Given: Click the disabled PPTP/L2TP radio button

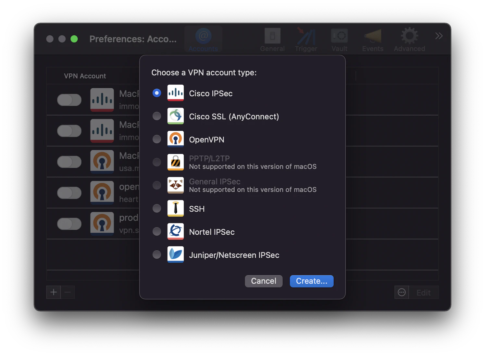Looking at the screenshot, I should click(x=157, y=162).
